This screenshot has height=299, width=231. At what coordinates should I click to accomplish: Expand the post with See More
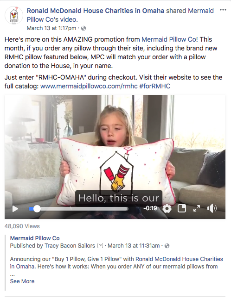tap(22, 281)
